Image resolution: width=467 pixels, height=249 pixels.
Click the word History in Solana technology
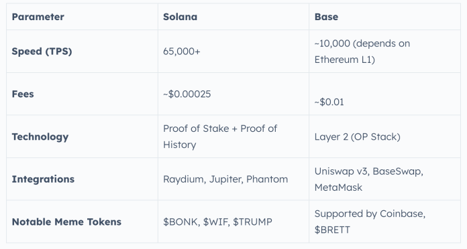[x=180, y=145]
